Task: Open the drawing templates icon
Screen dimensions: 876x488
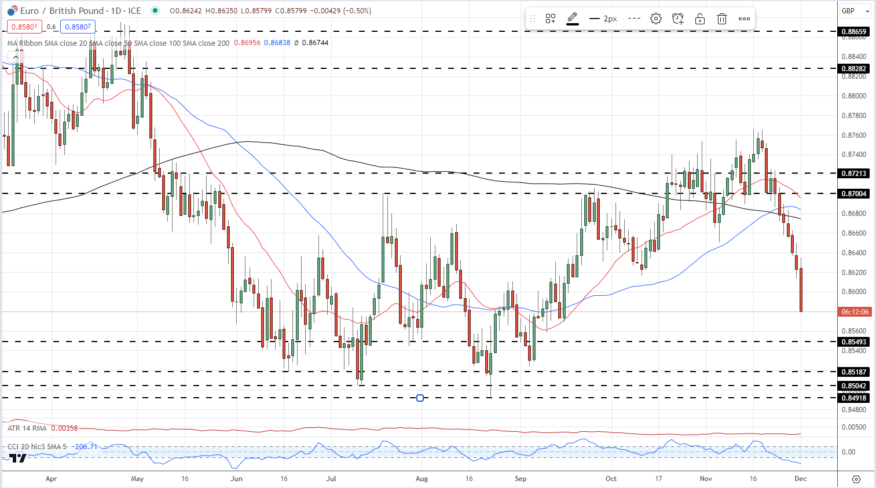Action: tap(551, 19)
